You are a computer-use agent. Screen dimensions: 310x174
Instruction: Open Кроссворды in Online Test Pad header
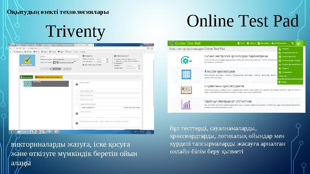[x=263, y=43]
